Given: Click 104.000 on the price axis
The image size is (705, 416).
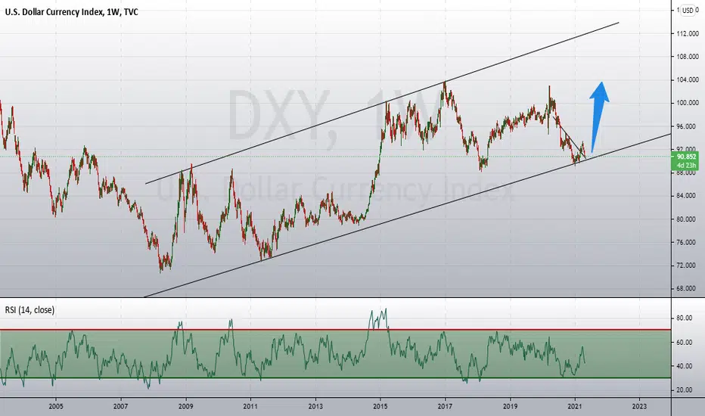Looking at the screenshot, I should 688,80.
